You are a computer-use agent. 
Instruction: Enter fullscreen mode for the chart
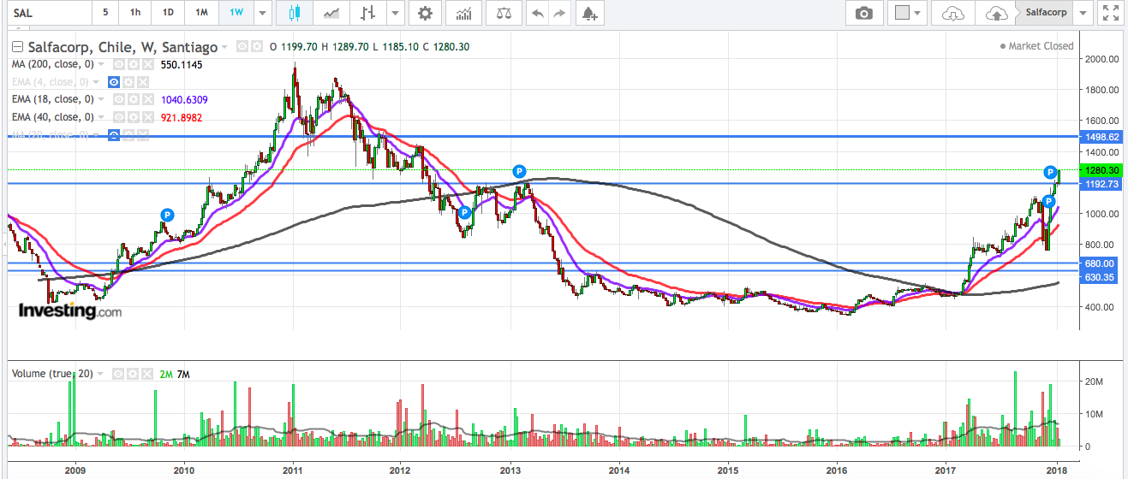(1111, 13)
